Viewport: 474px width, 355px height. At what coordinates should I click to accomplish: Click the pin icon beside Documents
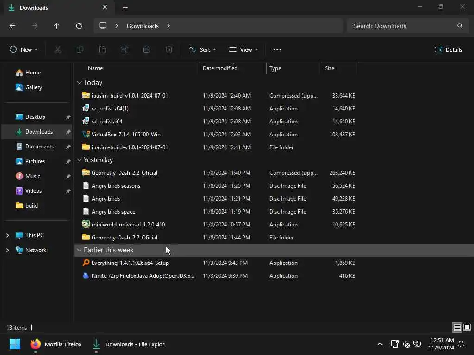69,147
